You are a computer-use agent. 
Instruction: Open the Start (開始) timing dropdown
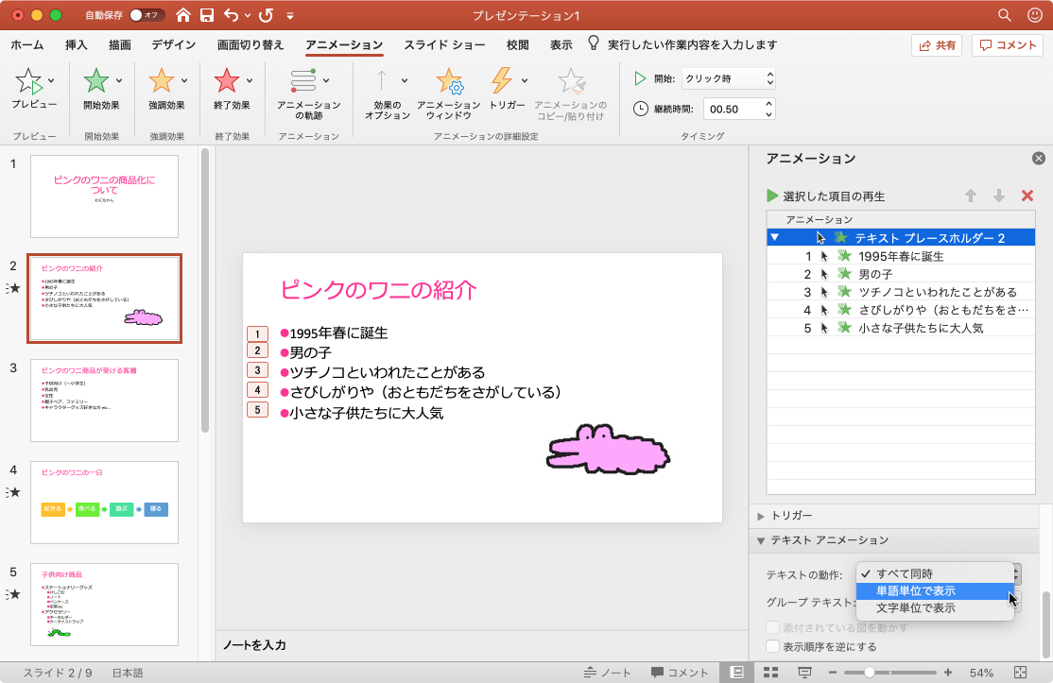[728, 78]
